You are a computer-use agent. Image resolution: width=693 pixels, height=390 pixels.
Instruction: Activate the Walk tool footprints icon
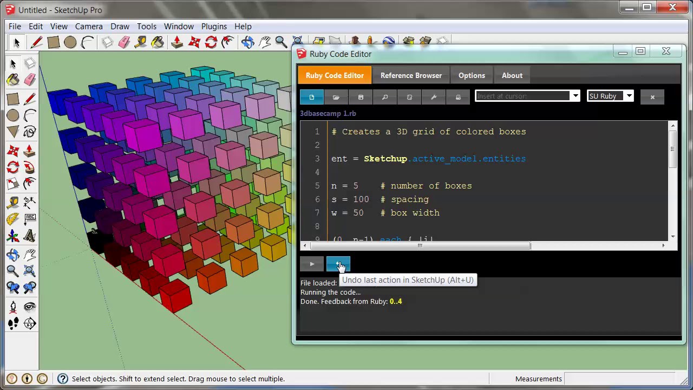(13, 324)
